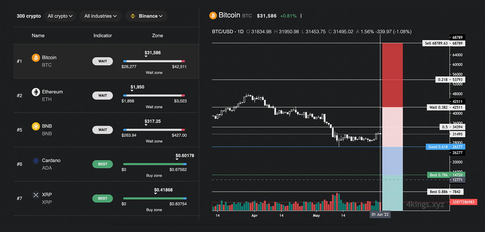Open the All crypto filter dropdown
The image size is (485, 232).
click(x=60, y=16)
